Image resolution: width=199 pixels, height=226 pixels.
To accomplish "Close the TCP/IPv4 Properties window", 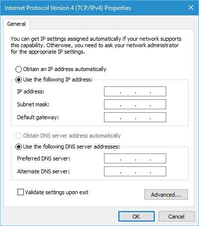I will pos(191,7).
